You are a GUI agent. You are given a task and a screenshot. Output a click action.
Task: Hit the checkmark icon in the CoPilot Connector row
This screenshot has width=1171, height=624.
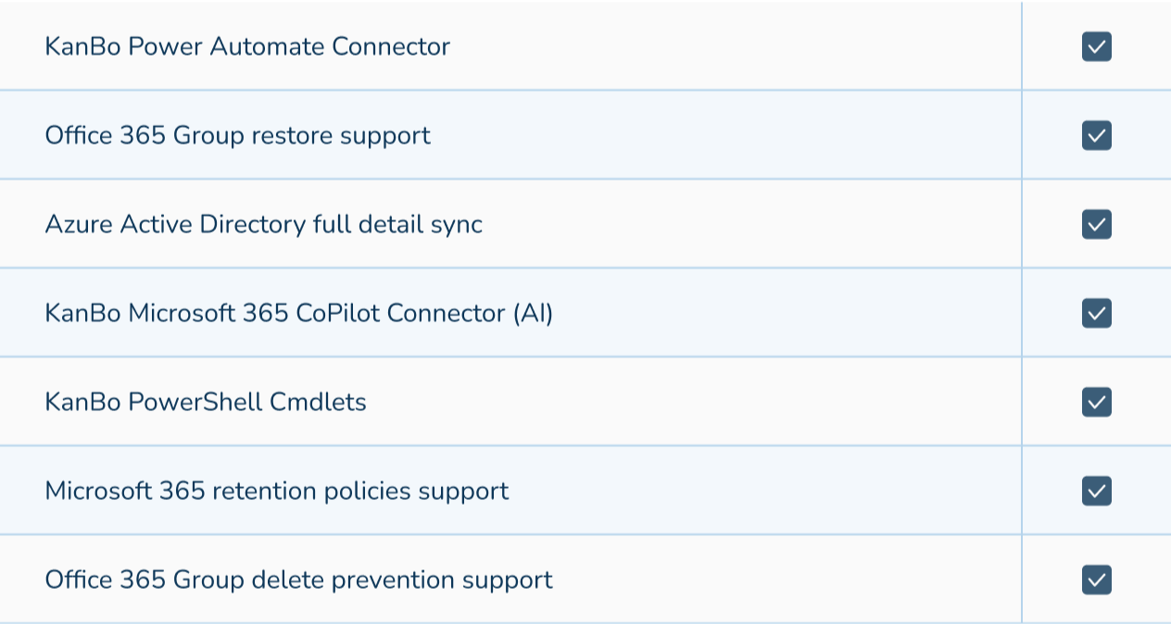click(x=1096, y=313)
